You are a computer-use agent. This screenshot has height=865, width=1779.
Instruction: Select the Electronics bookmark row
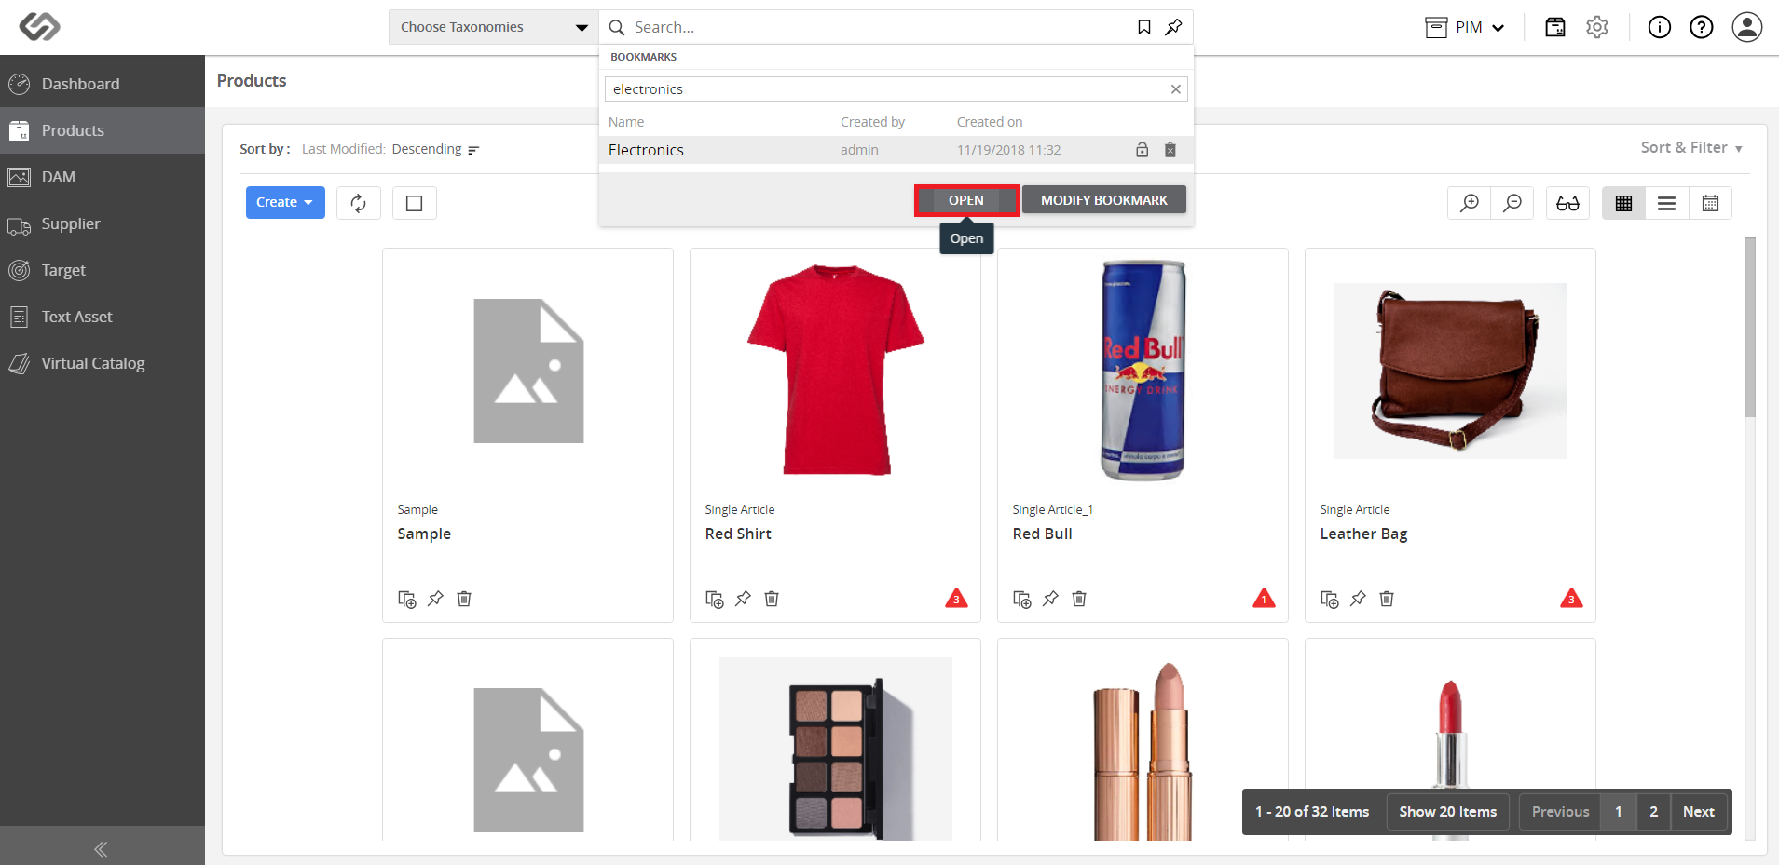(x=896, y=150)
